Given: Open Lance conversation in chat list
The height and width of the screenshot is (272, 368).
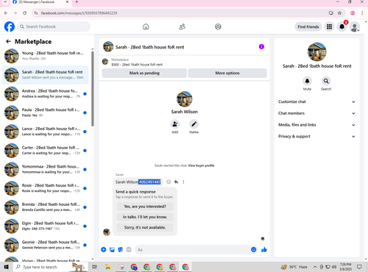Looking at the screenshot, I should [x=46, y=132].
